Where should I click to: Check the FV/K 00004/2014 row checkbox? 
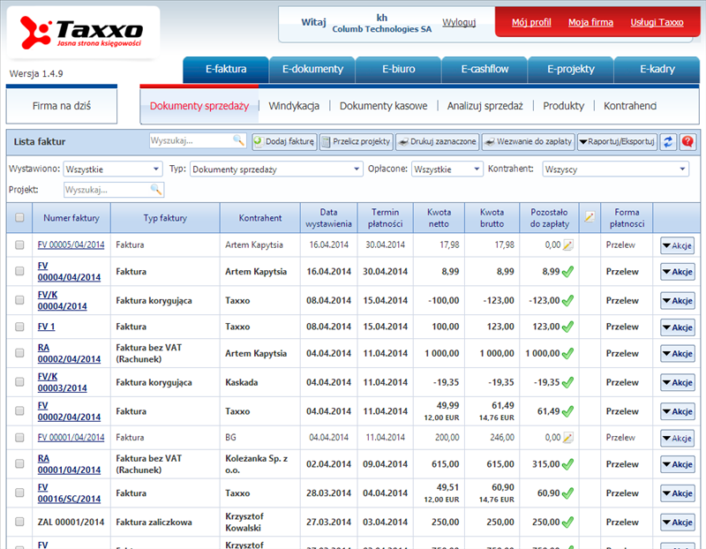pos(19,299)
